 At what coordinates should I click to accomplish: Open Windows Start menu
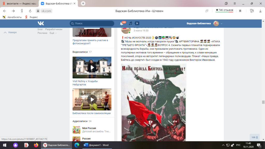[x=5, y=145]
